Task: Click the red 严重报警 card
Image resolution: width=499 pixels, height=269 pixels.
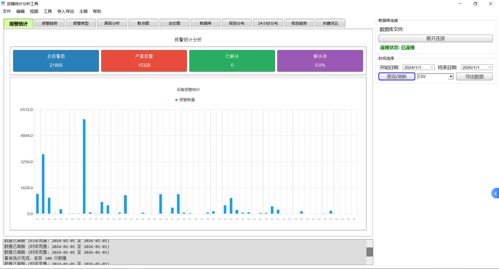Action: coord(144,61)
